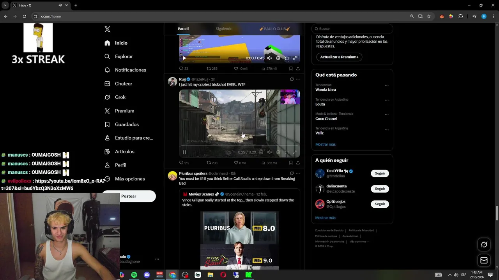
Task: Open Explorar in the sidebar
Action: tap(119, 56)
